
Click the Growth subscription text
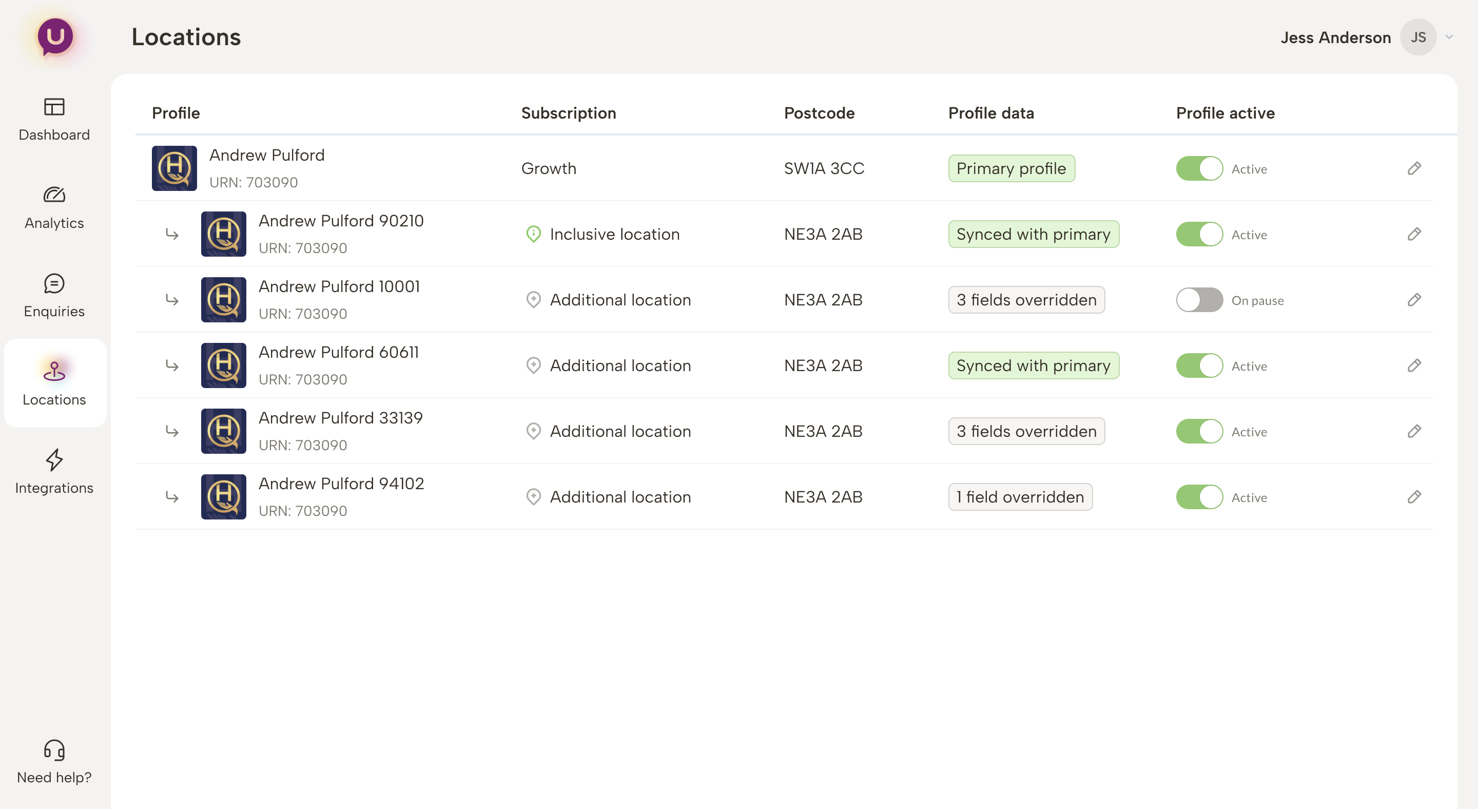point(549,169)
